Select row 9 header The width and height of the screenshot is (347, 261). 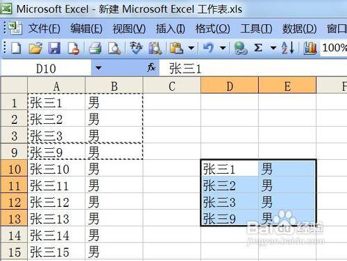click(x=14, y=152)
